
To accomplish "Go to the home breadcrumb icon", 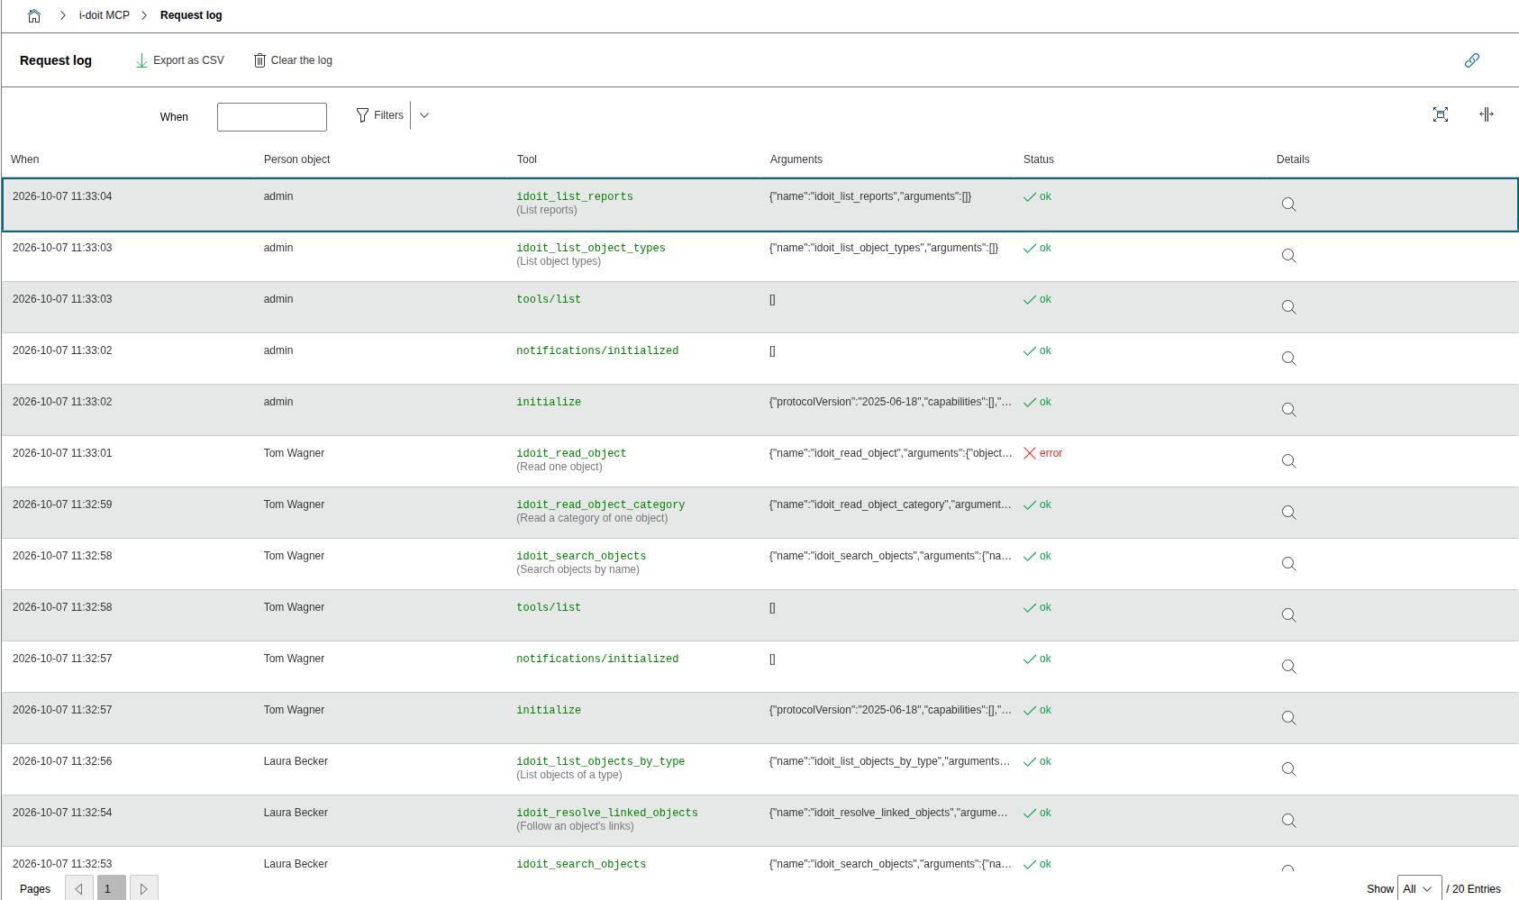I will pos(34,15).
